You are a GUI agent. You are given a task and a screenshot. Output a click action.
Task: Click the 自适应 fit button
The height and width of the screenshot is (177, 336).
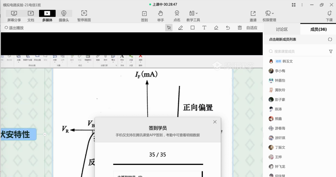coord(252,28)
